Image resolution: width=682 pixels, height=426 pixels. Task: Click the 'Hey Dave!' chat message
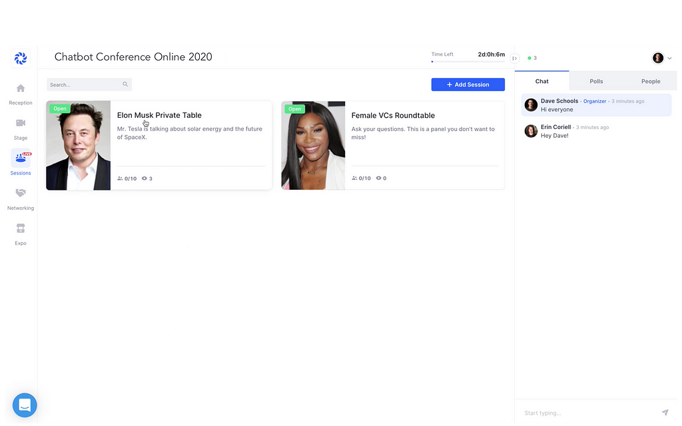(555, 136)
